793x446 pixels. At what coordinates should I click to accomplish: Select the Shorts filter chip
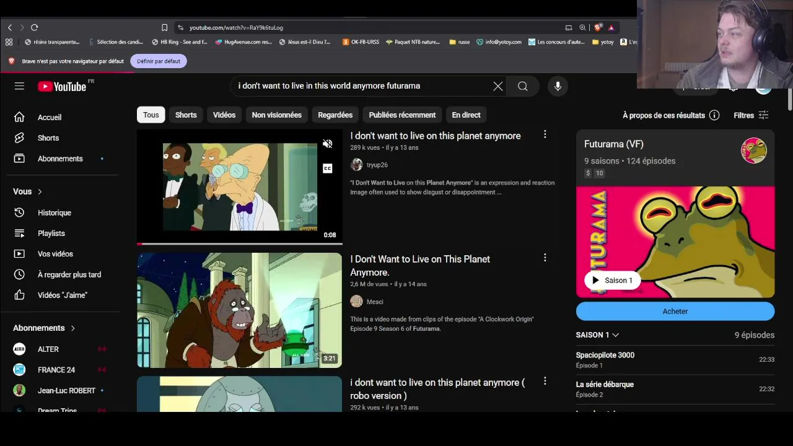(186, 115)
